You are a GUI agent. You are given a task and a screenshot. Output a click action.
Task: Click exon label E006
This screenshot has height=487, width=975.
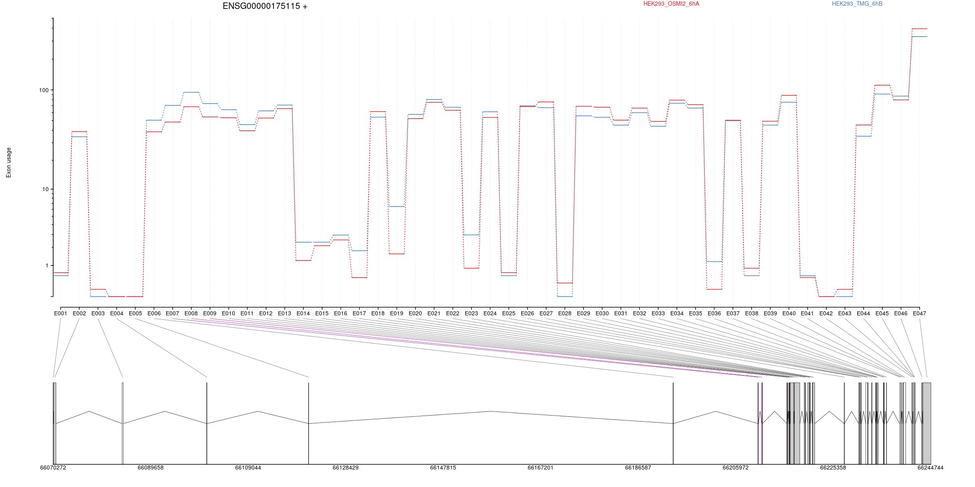[154, 313]
